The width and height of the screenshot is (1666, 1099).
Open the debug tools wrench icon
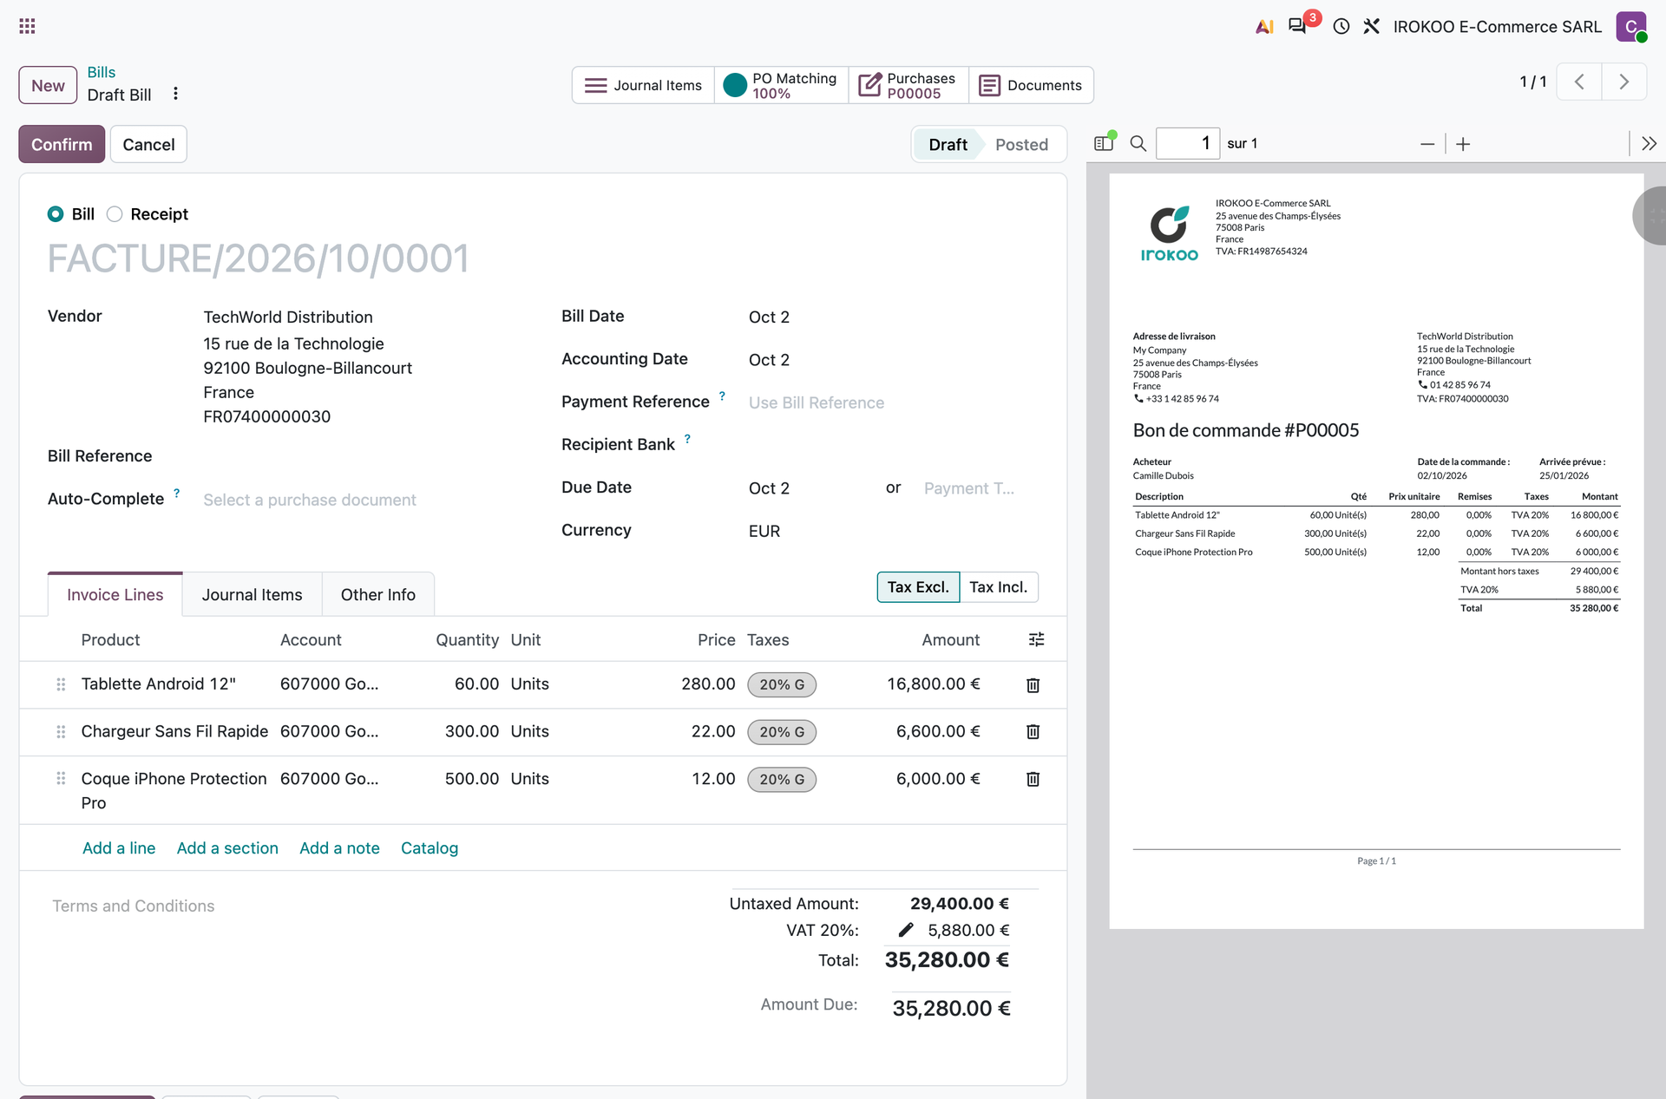(x=1372, y=26)
